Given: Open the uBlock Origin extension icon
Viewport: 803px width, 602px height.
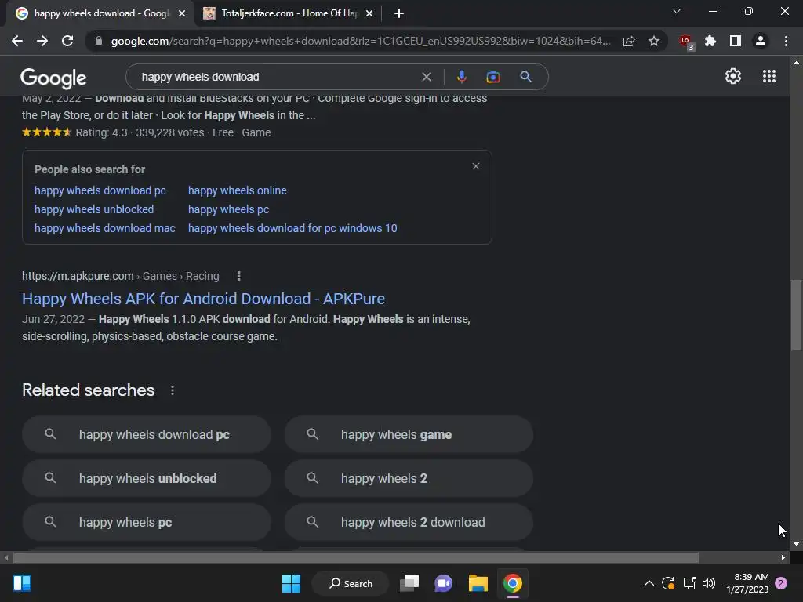Looking at the screenshot, I should point(686,42).
